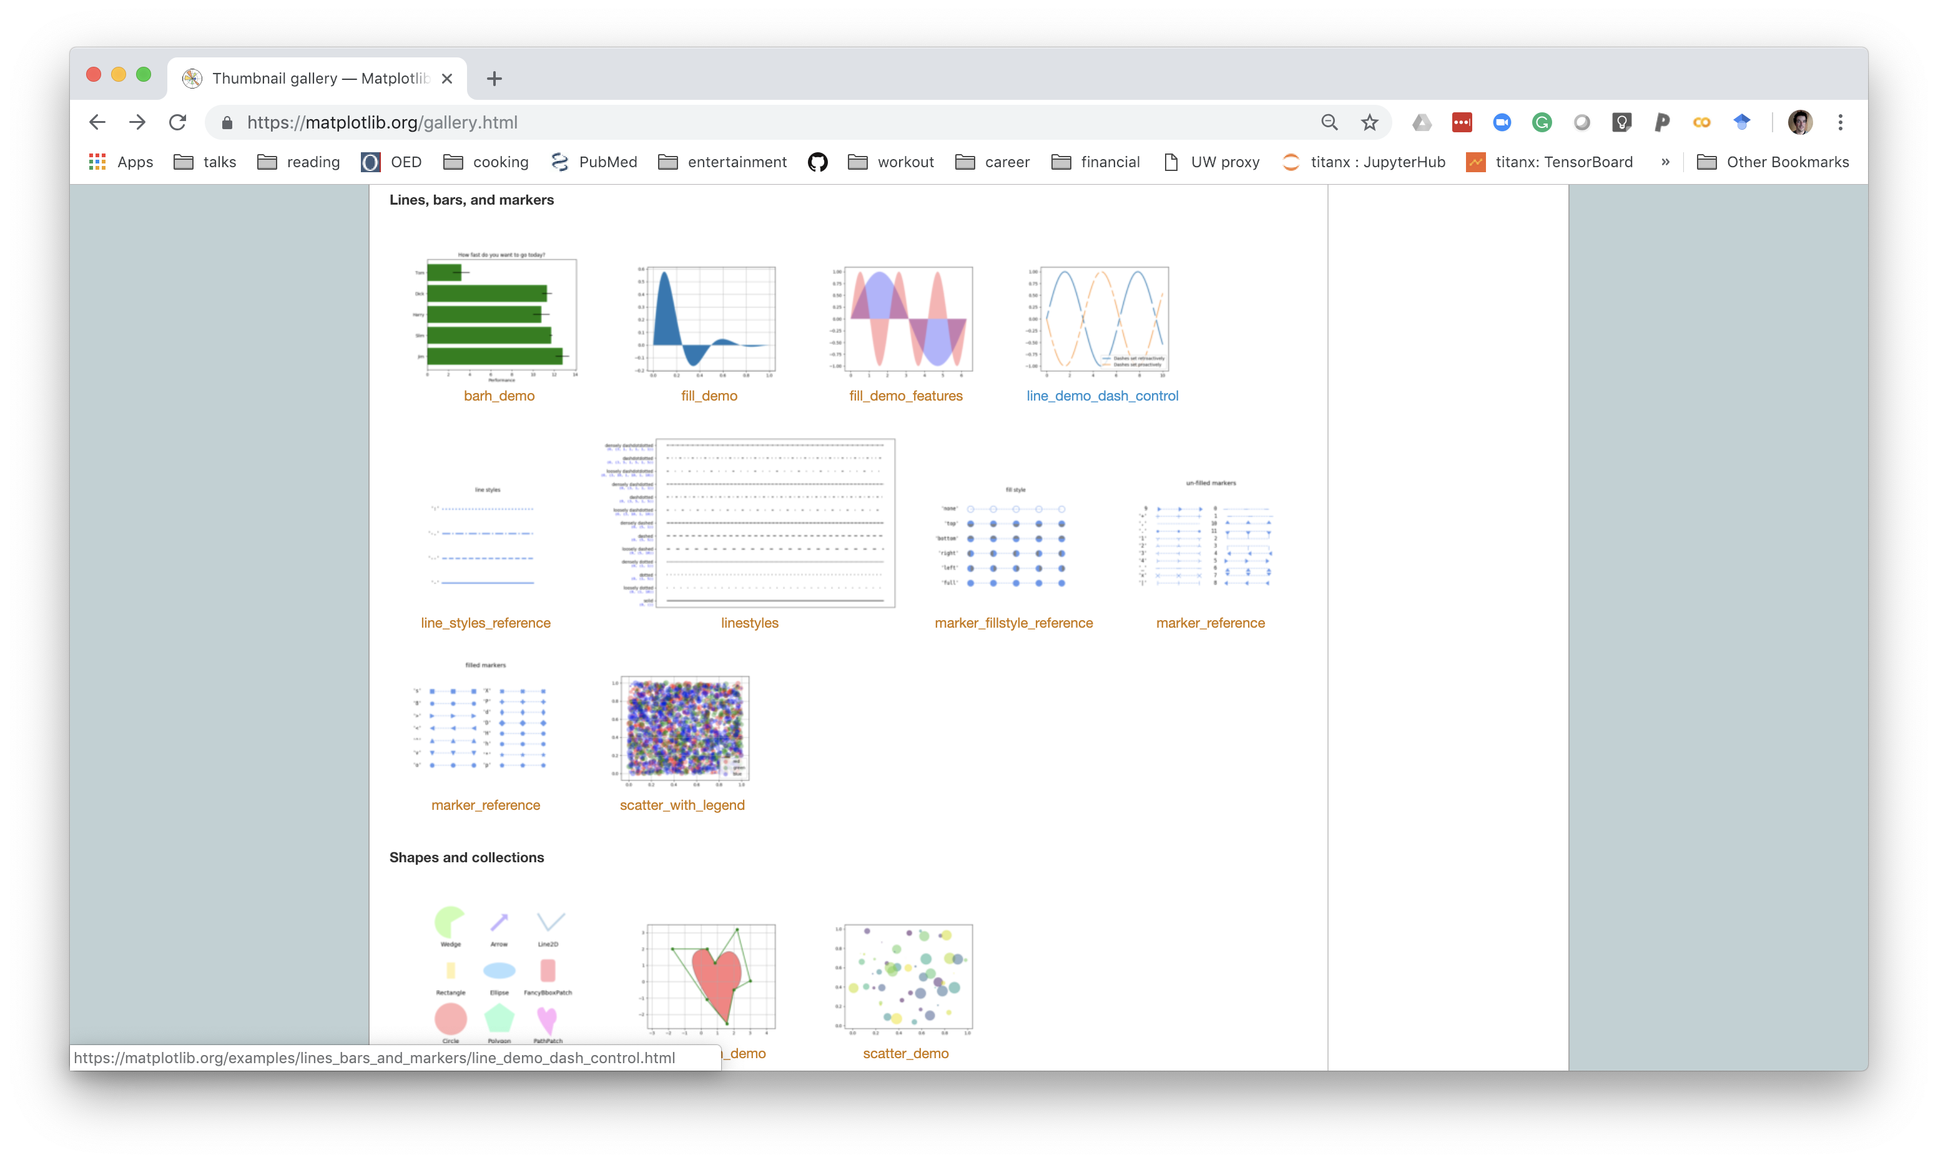Open the Chrome three-dot menu

click(x=1840, y=122)
